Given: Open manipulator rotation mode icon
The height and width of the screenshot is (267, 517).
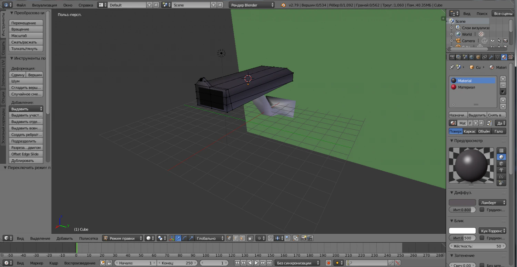Looking at the screenshot, I should pos(185,238).
